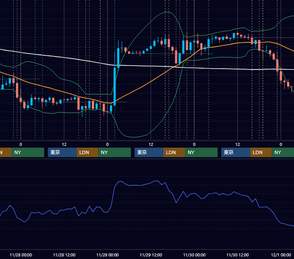Click the 11/28 12:00 date label
This screenshot has width=294, height=259.
(64, 255)
